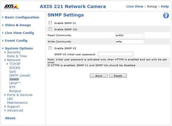Open Support section link
The width and height of the screenshot is (172, 126).
(13, 106)
